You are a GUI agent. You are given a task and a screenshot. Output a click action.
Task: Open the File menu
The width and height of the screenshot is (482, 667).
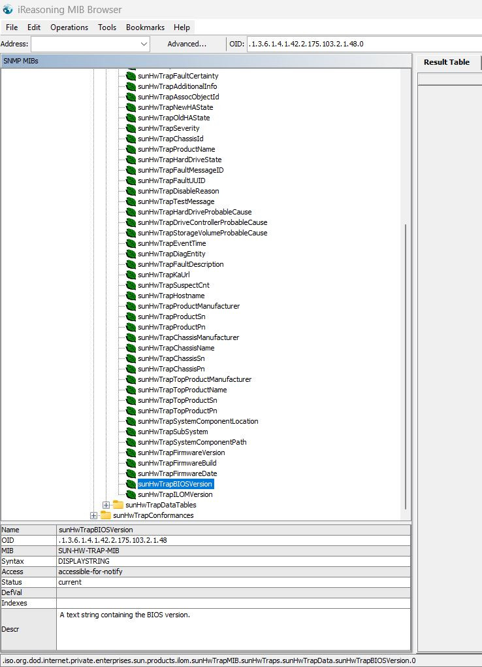click(x=12, y=27)
